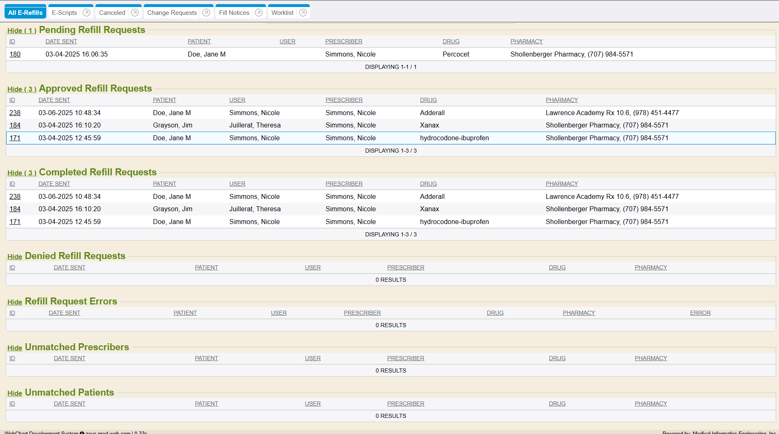
Task: Pop out the Change Requests tab icon
Action: (x=207, y=13)
